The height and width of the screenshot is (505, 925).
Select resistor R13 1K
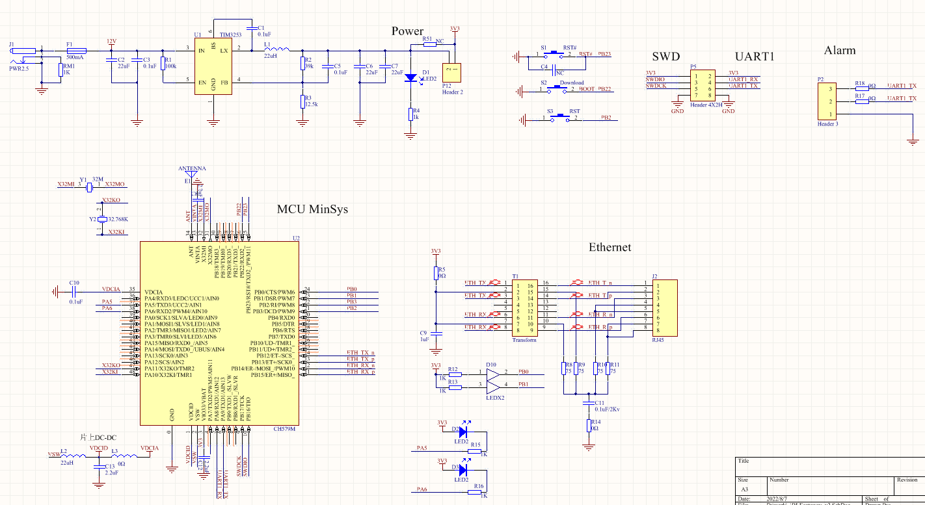pos(455,387)
